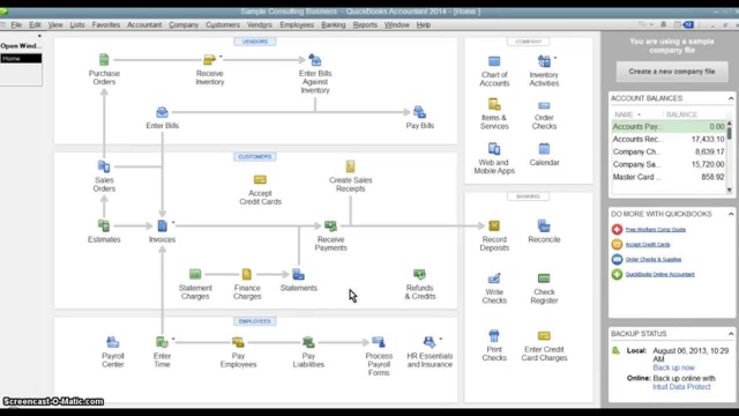
Task: Click the Receive Payments icon
Action: tap(330, 225)
